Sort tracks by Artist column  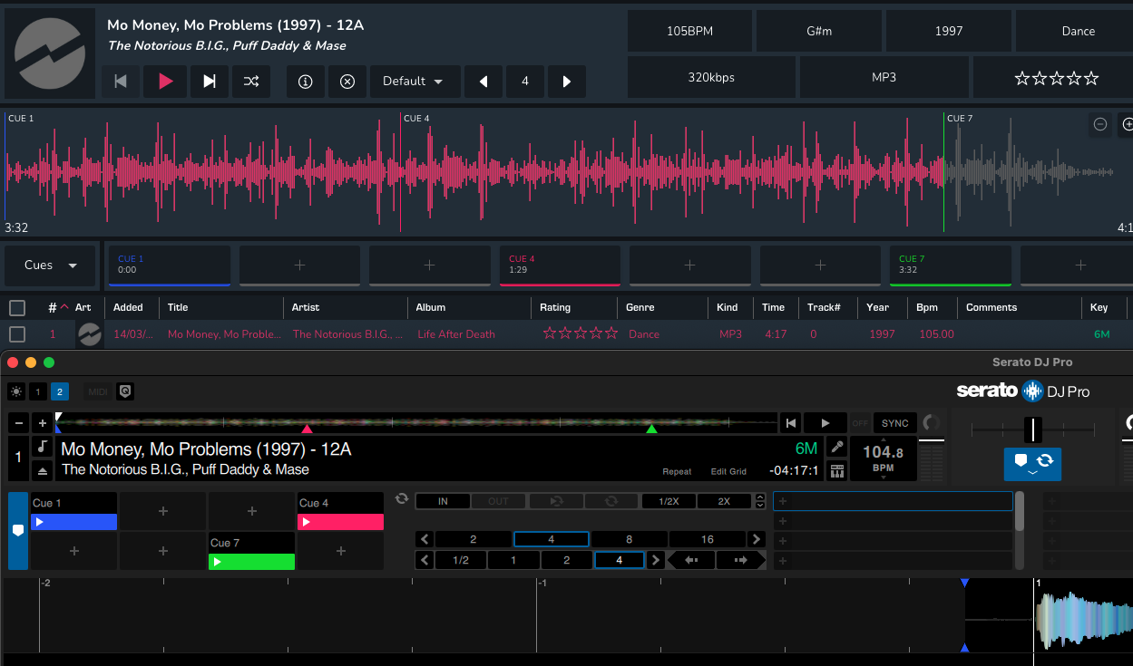click(306, 308)
